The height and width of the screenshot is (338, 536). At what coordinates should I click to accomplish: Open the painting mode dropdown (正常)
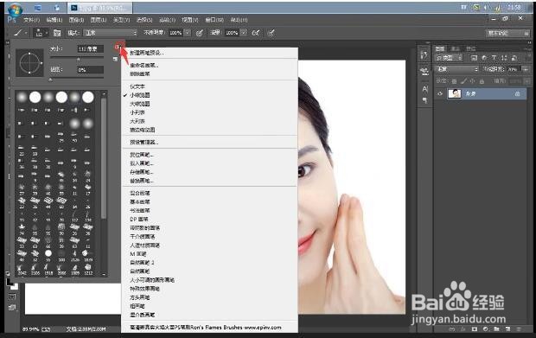click(x=111, y=33)
